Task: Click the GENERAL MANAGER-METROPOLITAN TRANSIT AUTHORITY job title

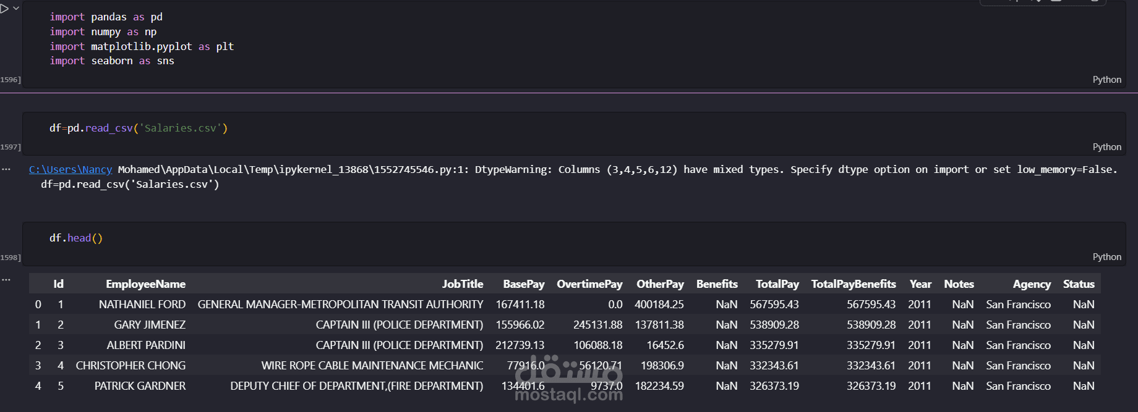Action: click(x=340, y=305)
